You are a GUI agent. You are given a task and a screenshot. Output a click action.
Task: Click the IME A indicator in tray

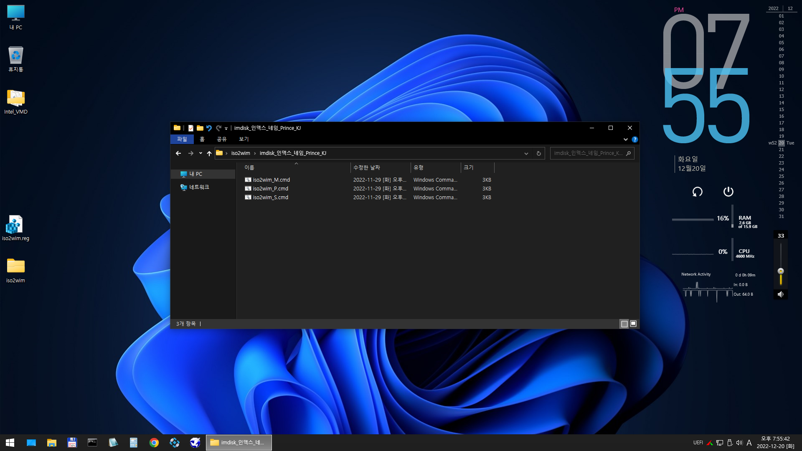tap(749, 443)
